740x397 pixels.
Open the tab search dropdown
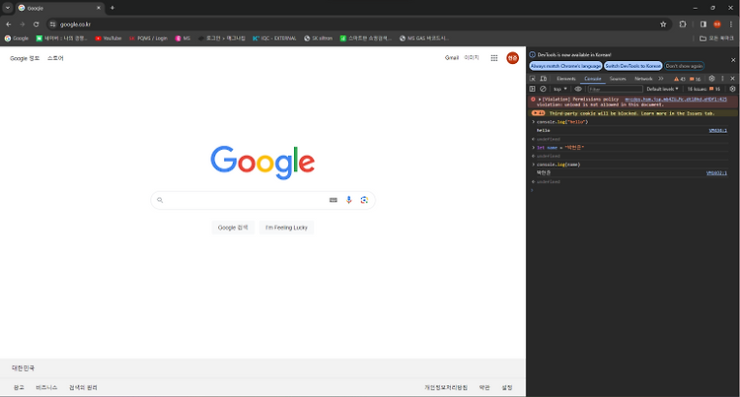point(8,8)
